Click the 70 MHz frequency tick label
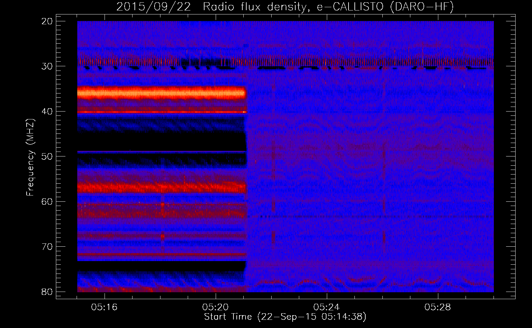This screenshot has height=328, width=532. pos(47,247)
